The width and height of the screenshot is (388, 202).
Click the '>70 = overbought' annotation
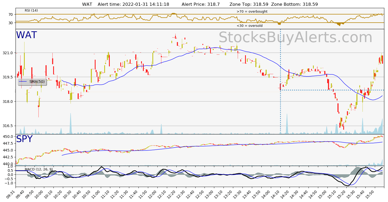pos(252,12)
